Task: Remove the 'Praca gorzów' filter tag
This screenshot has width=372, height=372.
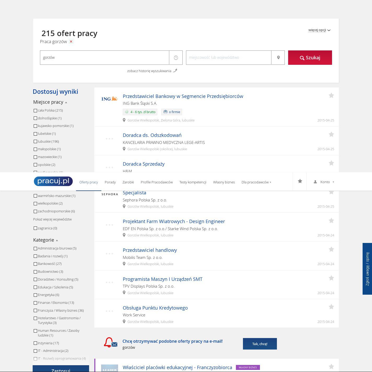Action: 71,42
